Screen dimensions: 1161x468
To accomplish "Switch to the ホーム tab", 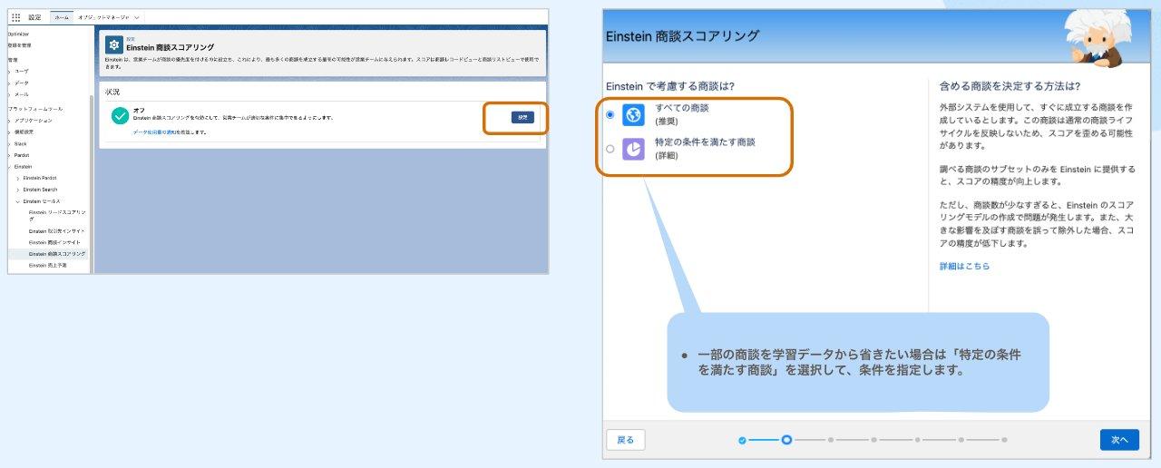I will (61, 17).
